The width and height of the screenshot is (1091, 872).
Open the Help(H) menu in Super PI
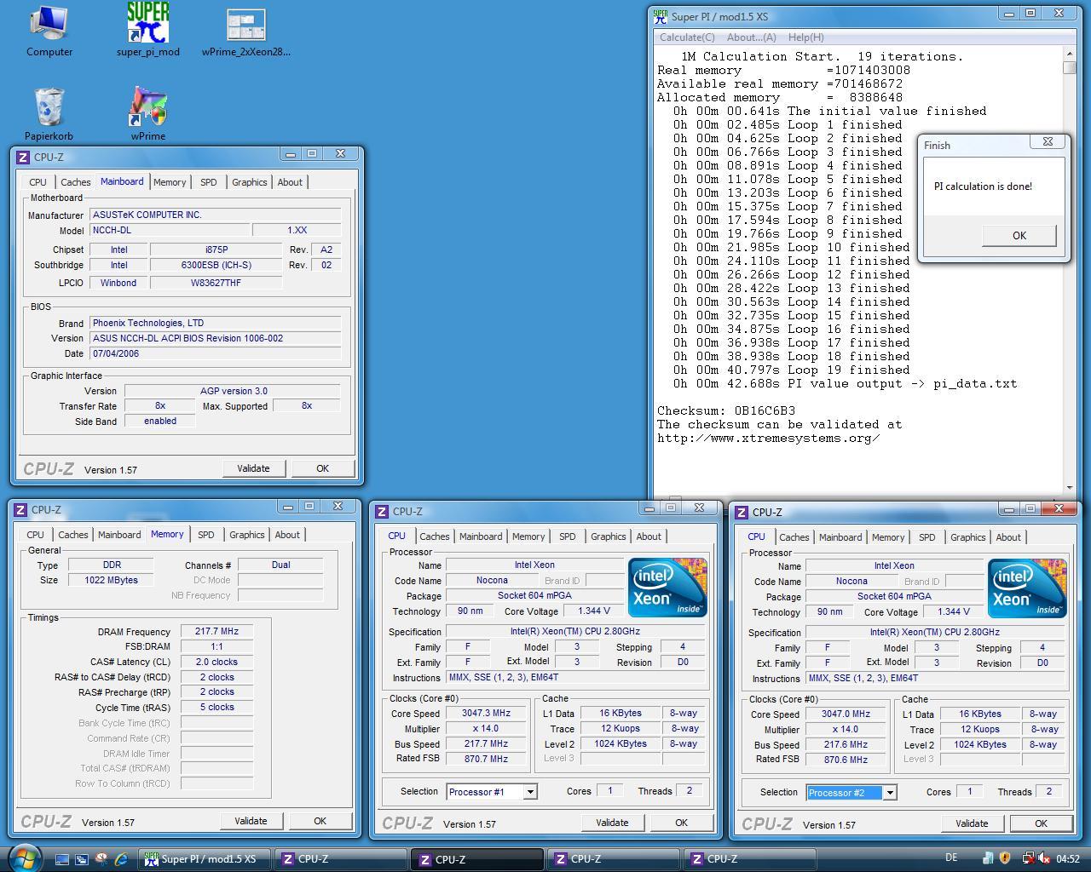805,37
